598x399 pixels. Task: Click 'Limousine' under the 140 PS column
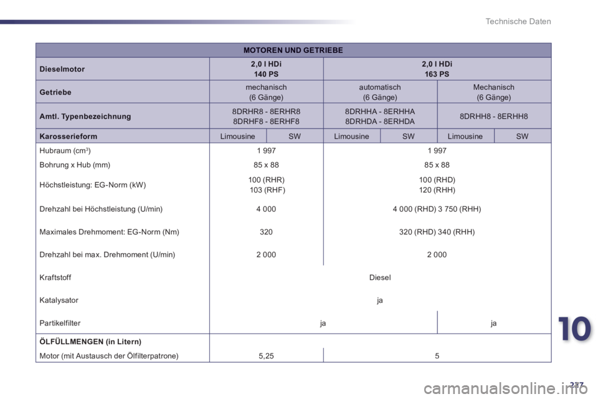pos(237,137)
